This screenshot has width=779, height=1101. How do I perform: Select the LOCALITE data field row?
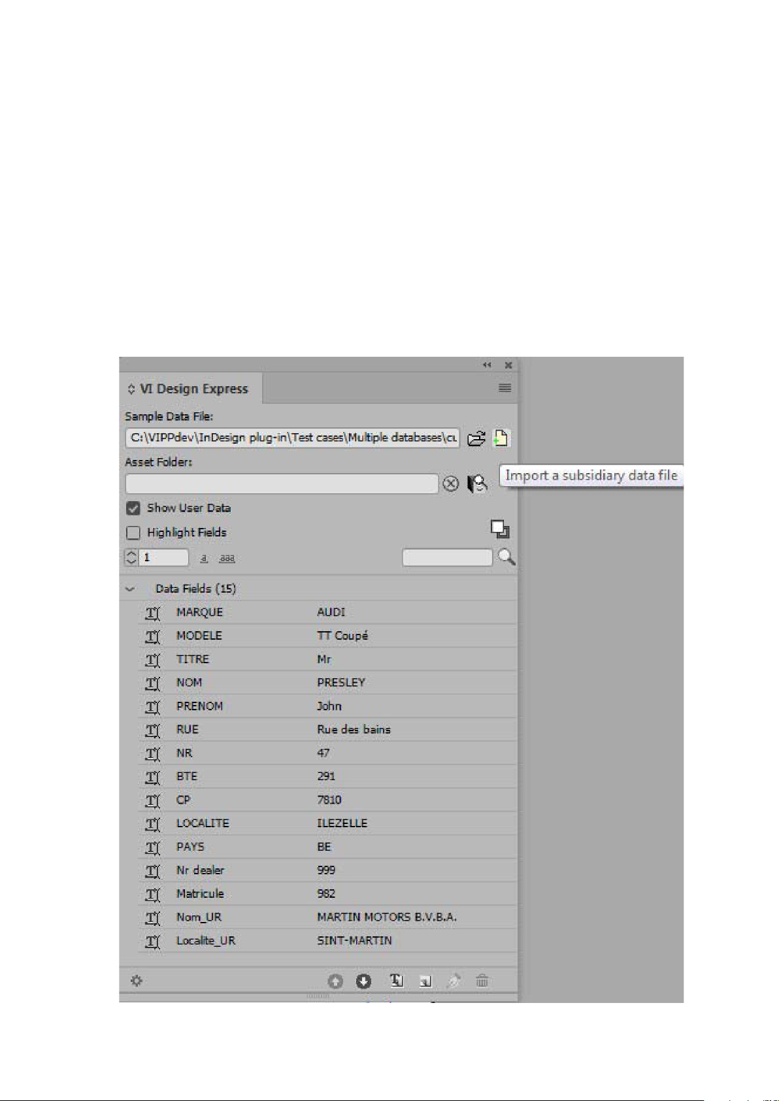click(327, 823)
